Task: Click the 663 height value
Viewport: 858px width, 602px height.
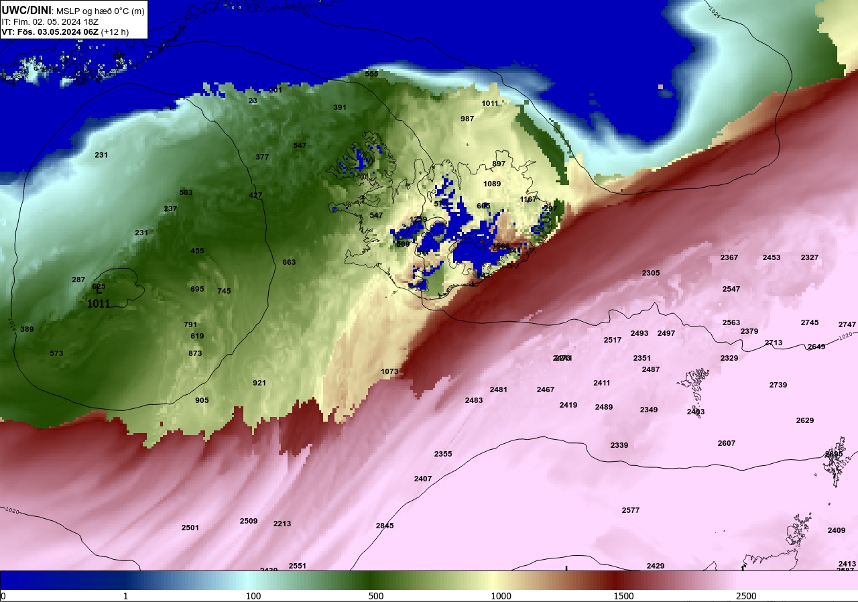Action: click(289, 262)
